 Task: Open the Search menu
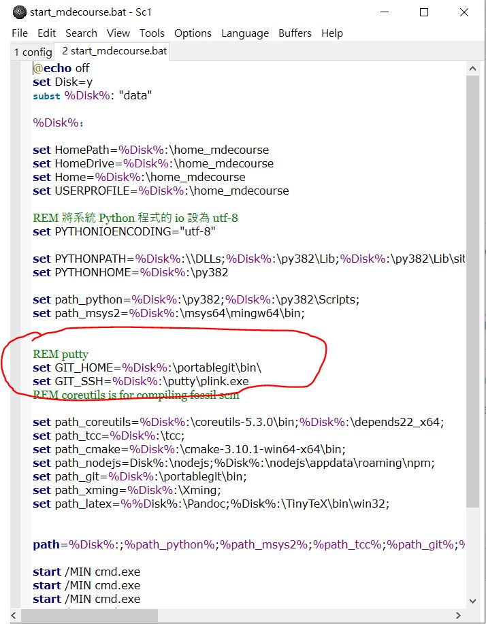coord(81,33)
